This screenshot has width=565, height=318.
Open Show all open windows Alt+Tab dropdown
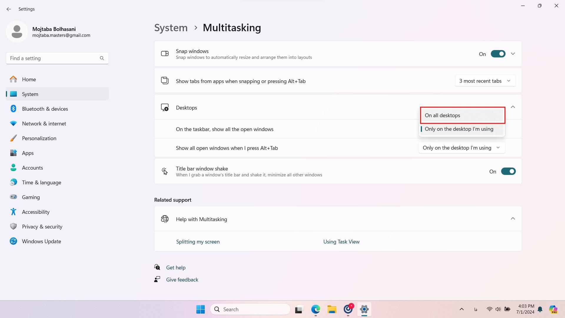pos(461,148)
